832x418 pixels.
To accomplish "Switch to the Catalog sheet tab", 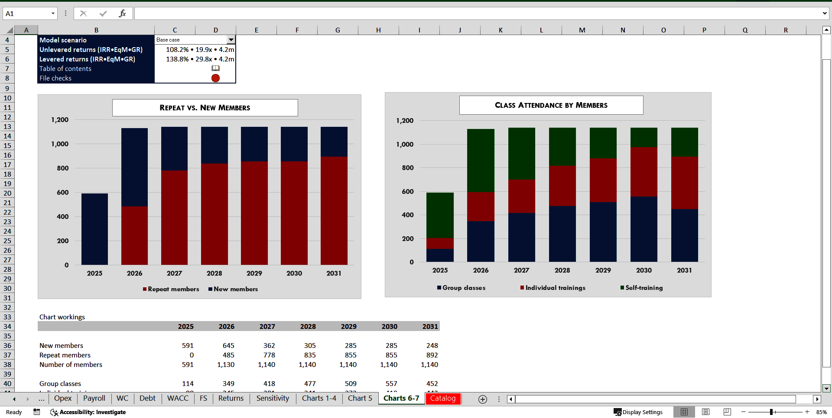I will [443, 399].
